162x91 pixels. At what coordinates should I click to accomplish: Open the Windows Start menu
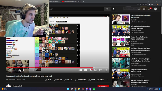click(x=68, y=89)
